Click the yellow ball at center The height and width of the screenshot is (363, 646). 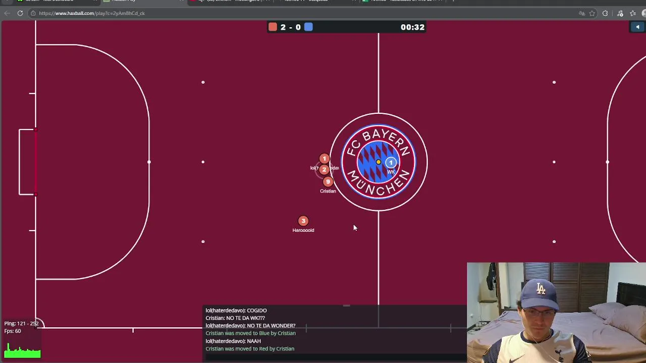379,162
